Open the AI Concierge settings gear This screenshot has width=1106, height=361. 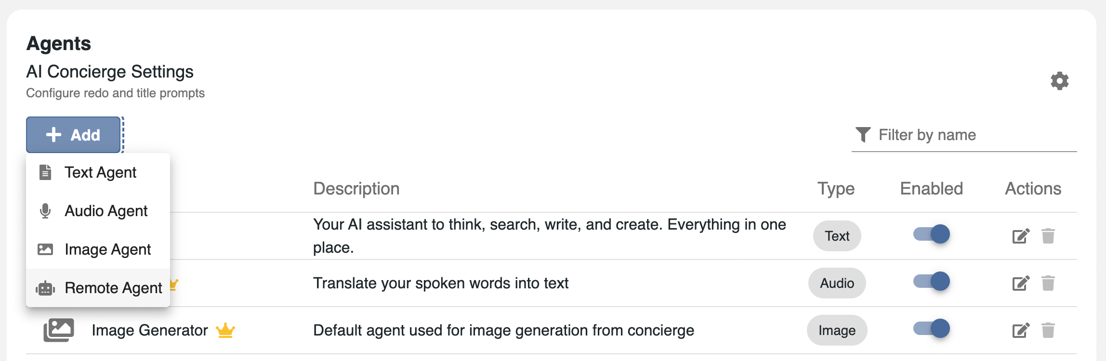click(1059, 81)
